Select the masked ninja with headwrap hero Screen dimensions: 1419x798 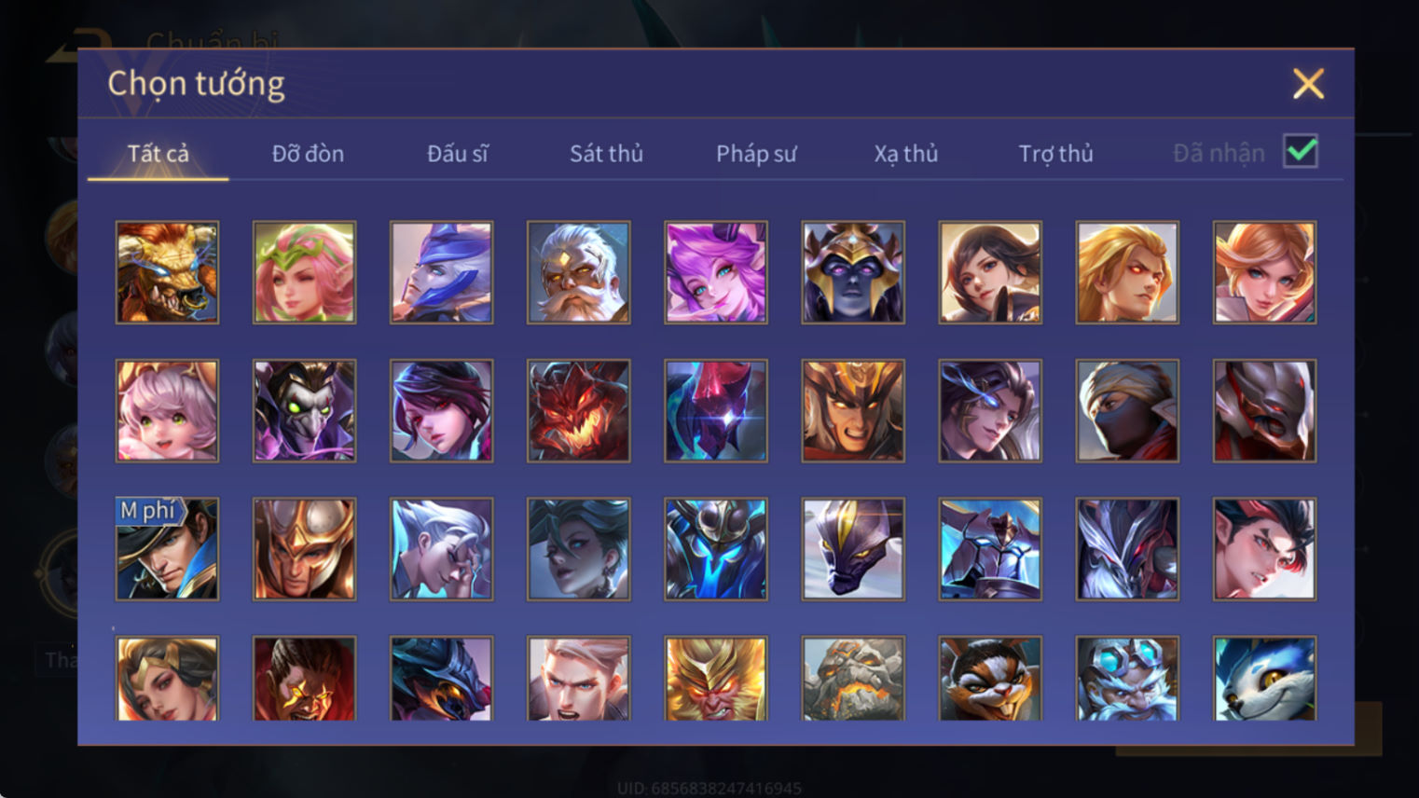pyautogui.click(x=1127, y=410)
